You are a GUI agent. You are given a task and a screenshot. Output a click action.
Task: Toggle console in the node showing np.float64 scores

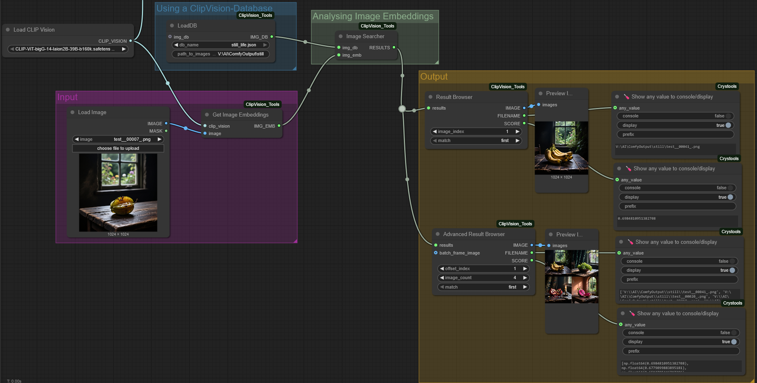pyautogui.click(x=681, y=333)
